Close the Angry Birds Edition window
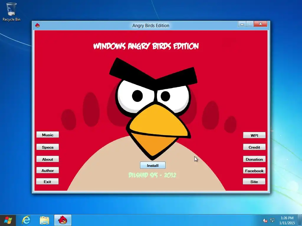 (260, 24)
